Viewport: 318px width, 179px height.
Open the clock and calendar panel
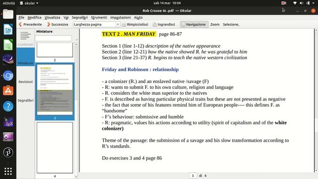(x=167, y=3)
